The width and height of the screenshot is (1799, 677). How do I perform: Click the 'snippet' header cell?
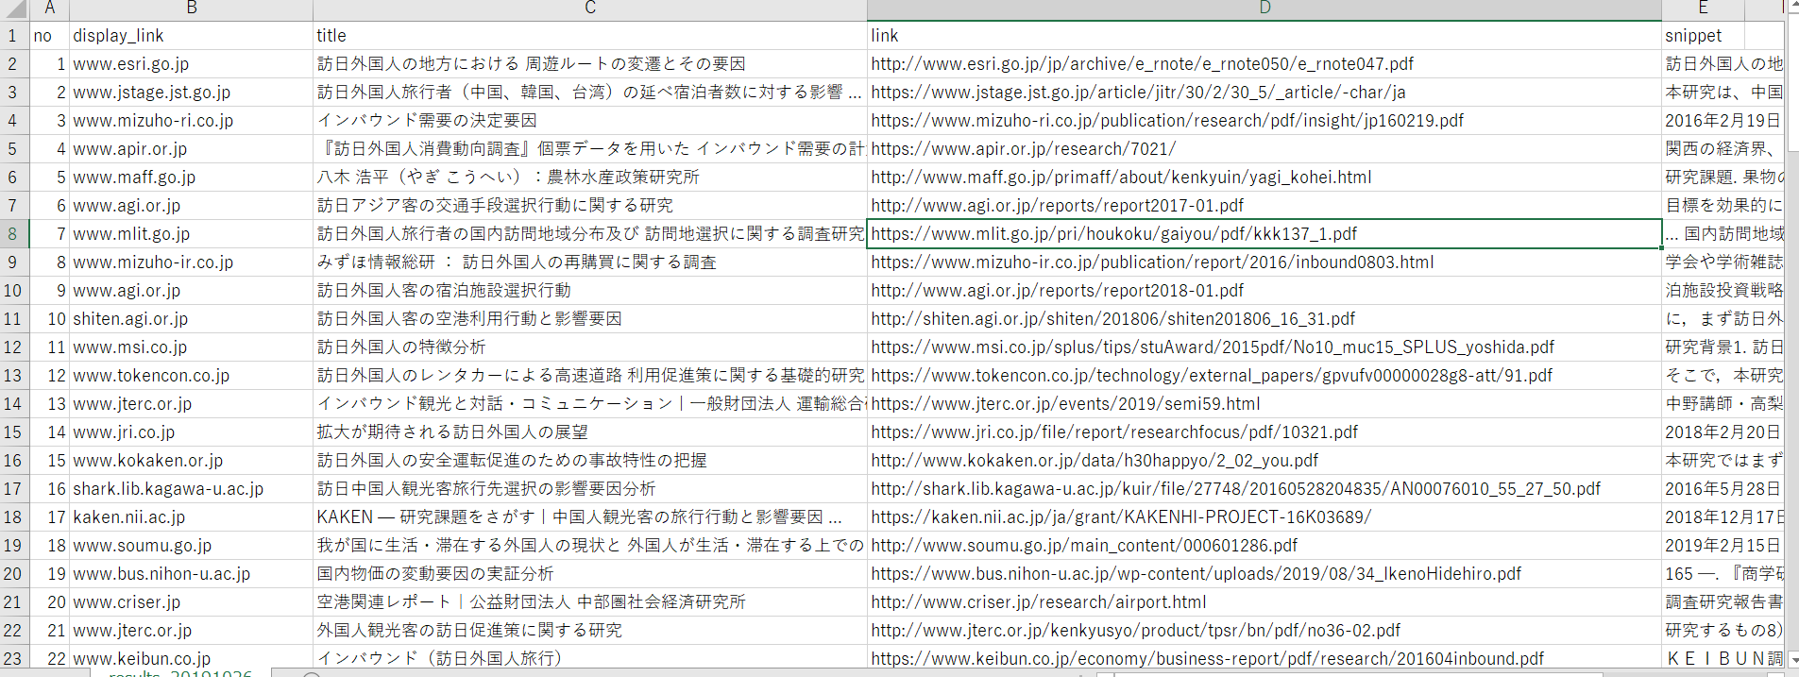pyautogui.click(x=1703, y=36)
